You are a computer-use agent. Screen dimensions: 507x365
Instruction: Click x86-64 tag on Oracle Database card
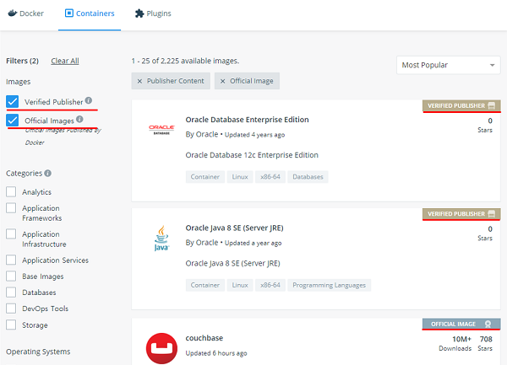point(270,177)
